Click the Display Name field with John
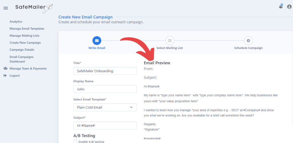The height and width of the screenshot is (143, 293). [105, 89]
